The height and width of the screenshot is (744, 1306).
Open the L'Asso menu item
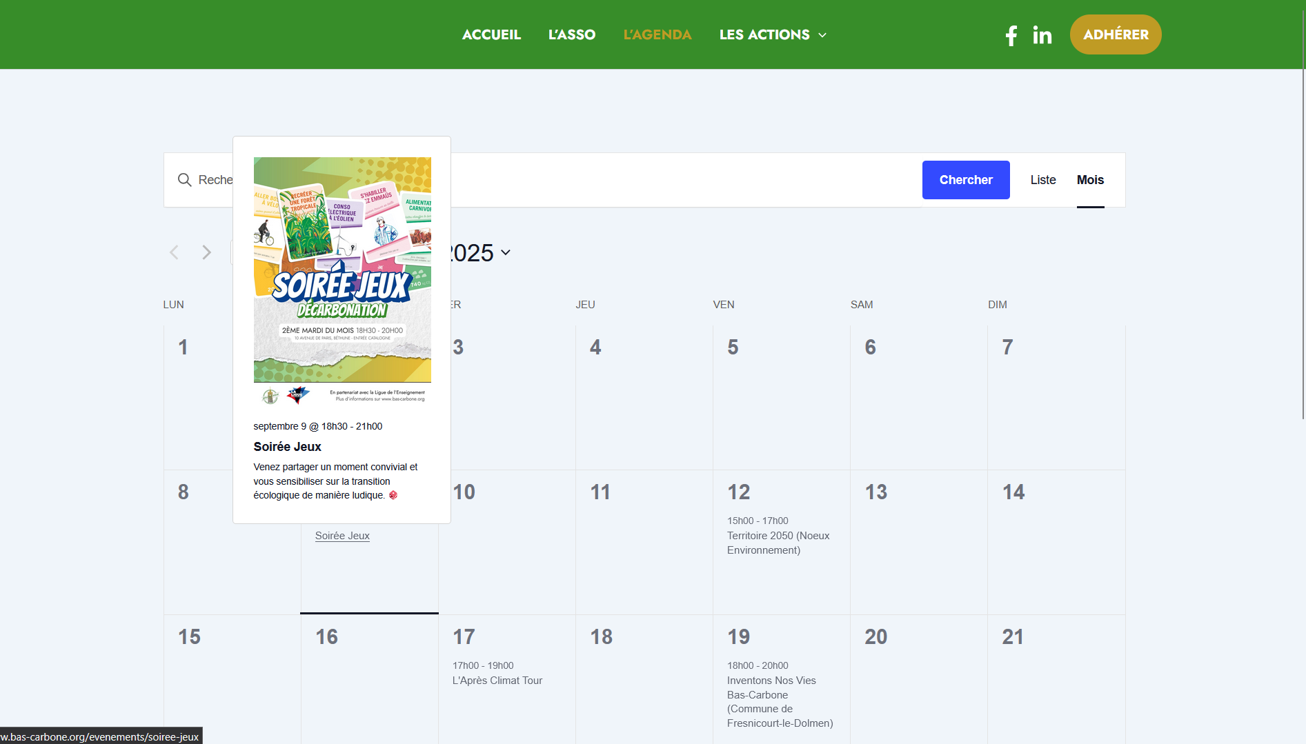[x=571, y=34]
